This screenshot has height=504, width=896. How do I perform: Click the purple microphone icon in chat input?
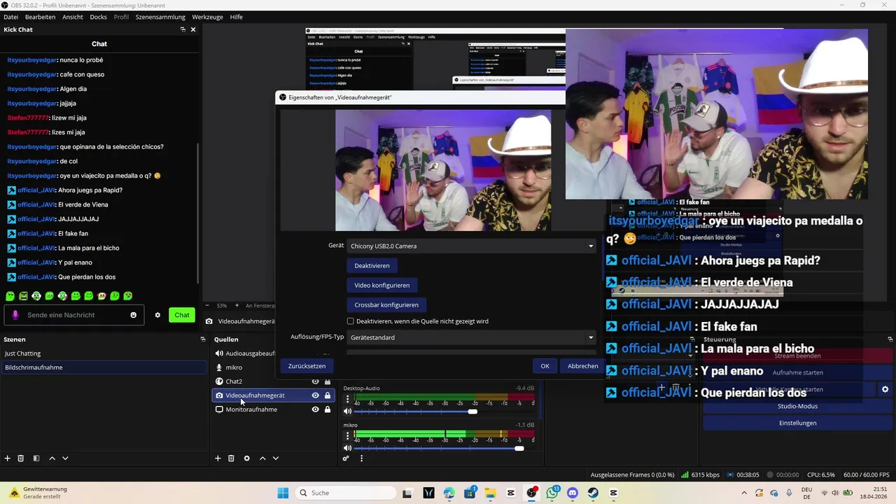point(15,315)
